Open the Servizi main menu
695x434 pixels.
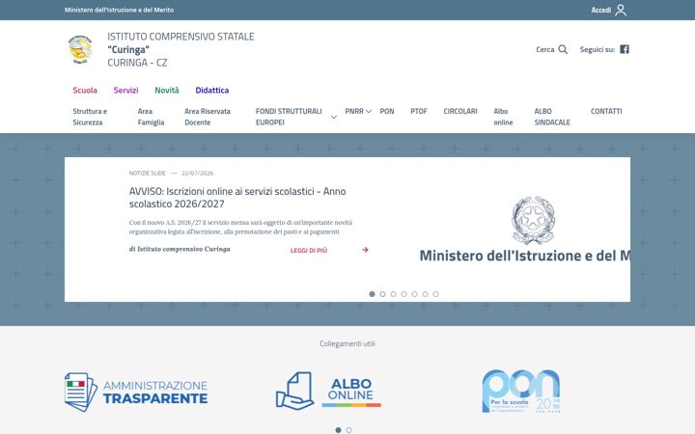pos(125,91)
